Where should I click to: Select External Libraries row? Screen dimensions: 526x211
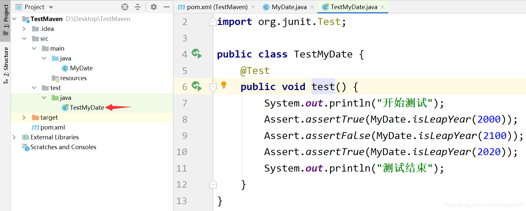[x=92, y=137]
